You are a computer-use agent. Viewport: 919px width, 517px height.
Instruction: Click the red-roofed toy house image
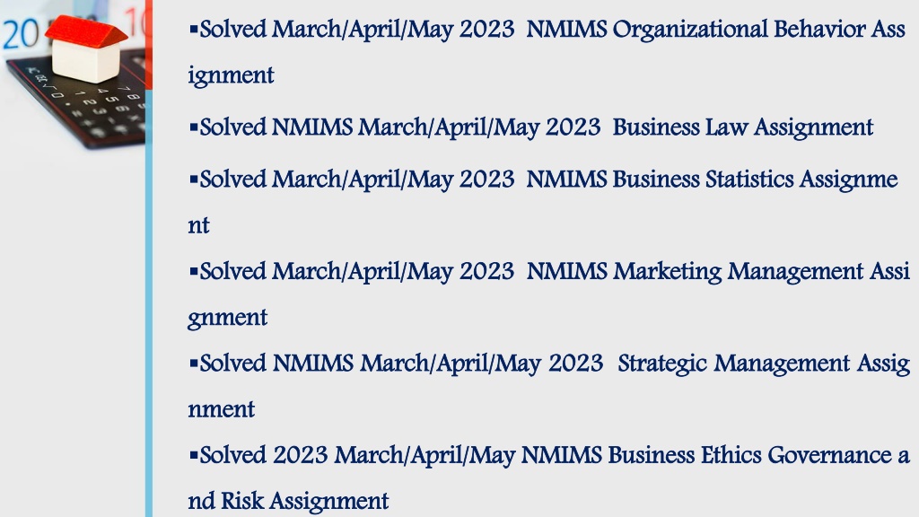[87, 49]
